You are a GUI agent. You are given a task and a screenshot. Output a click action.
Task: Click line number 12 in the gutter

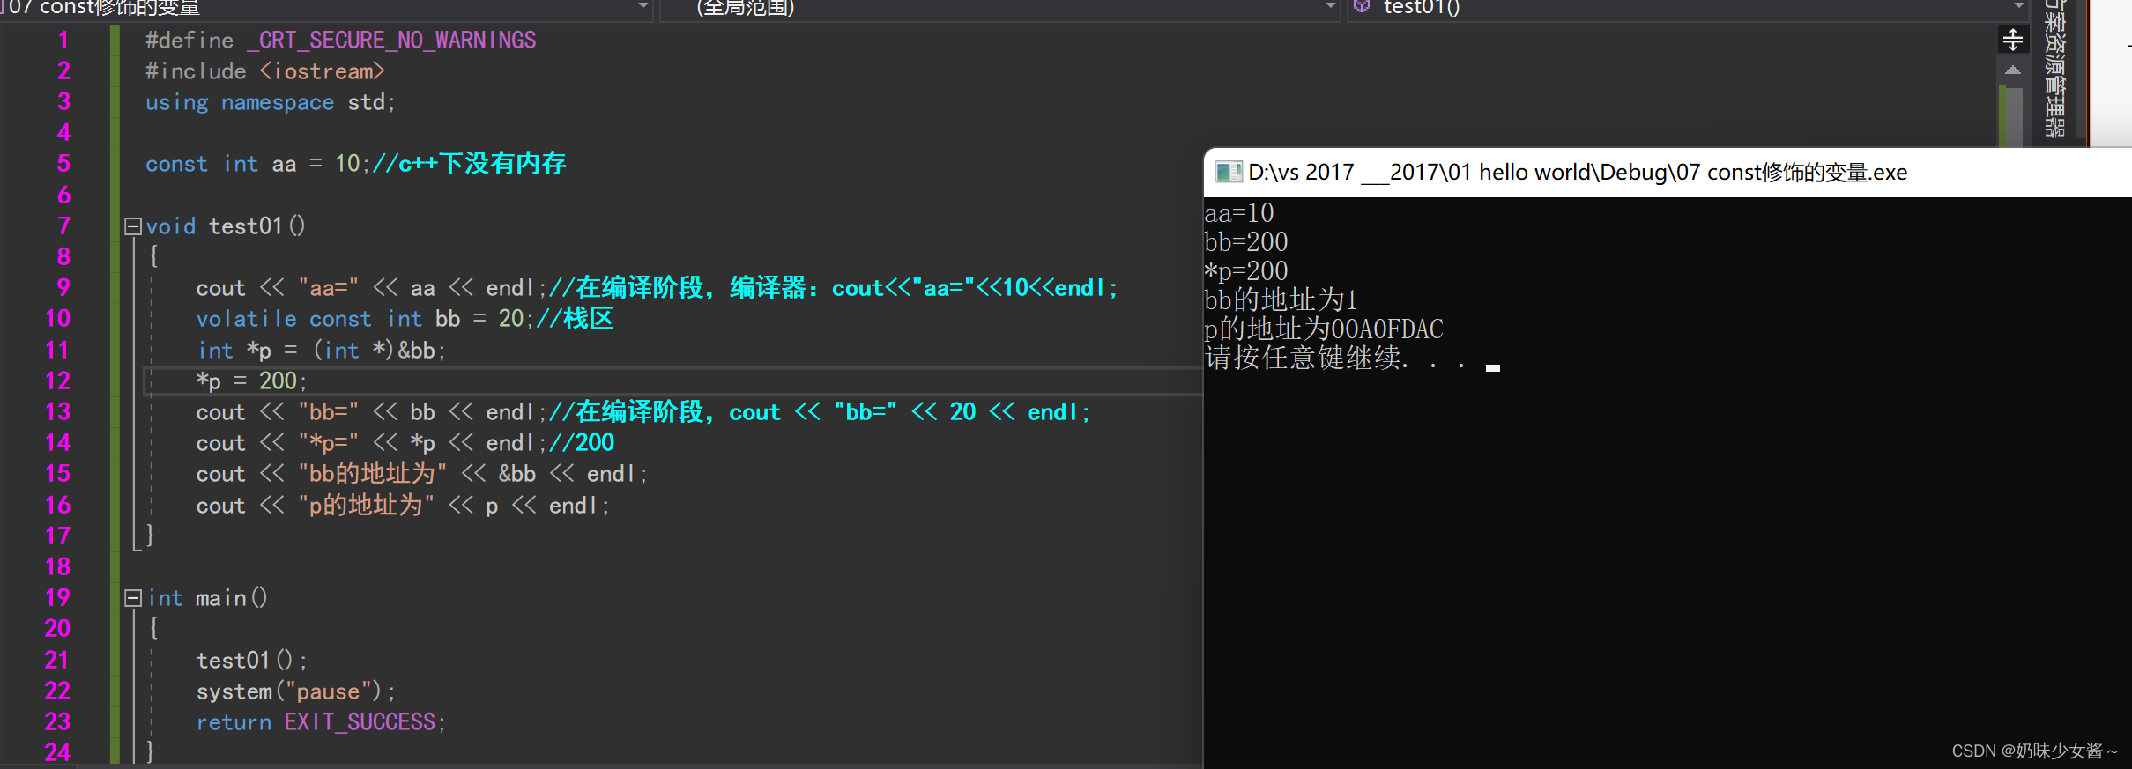[x=57, y=381]
